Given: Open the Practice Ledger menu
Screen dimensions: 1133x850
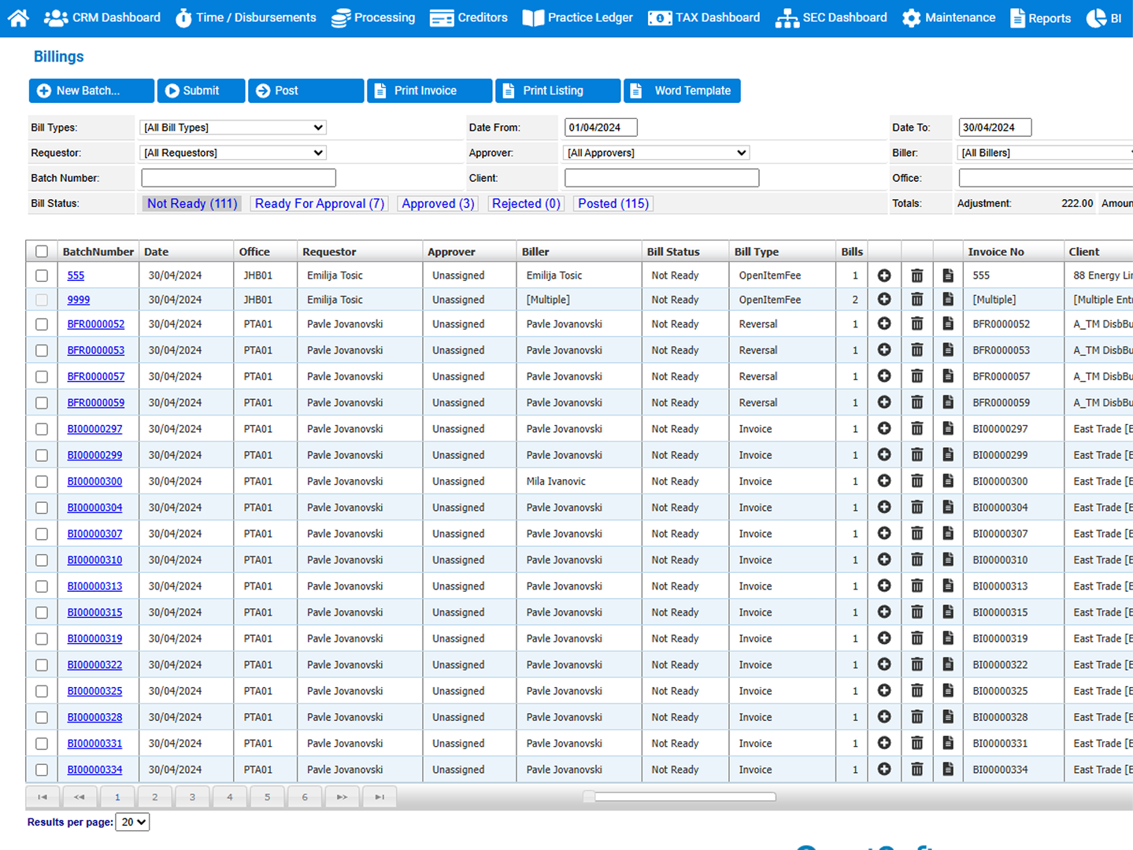Looking at the screenshot, I should click(x=577, y=17).
